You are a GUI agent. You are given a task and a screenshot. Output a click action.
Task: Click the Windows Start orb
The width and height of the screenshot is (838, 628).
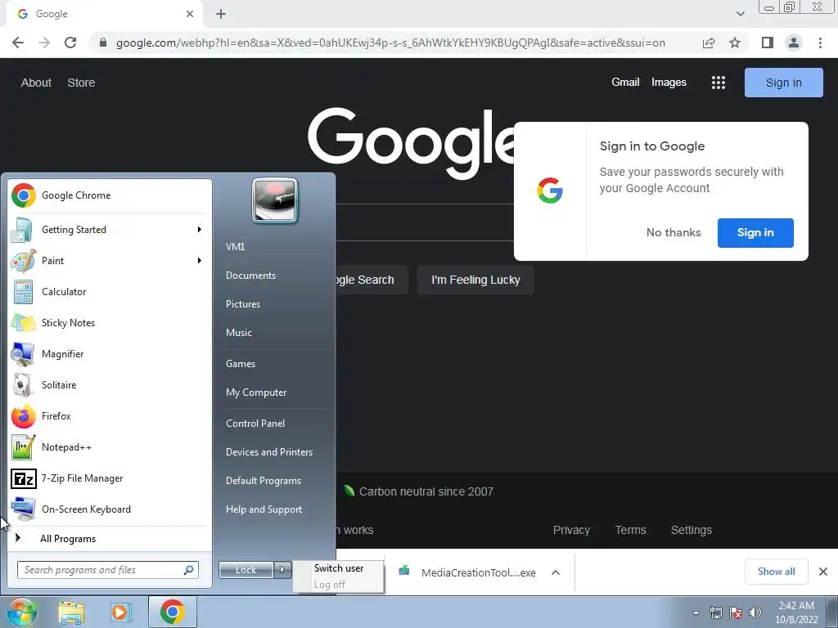pos(21,612)
